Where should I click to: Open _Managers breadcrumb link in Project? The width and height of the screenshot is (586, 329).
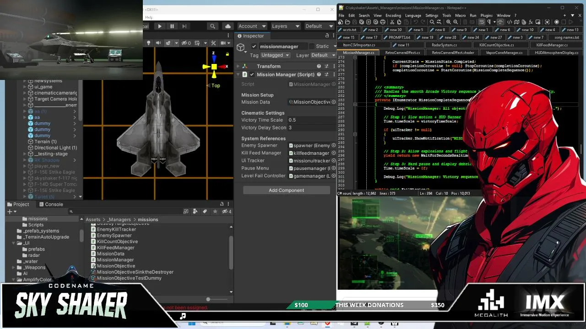coord(119,220)
